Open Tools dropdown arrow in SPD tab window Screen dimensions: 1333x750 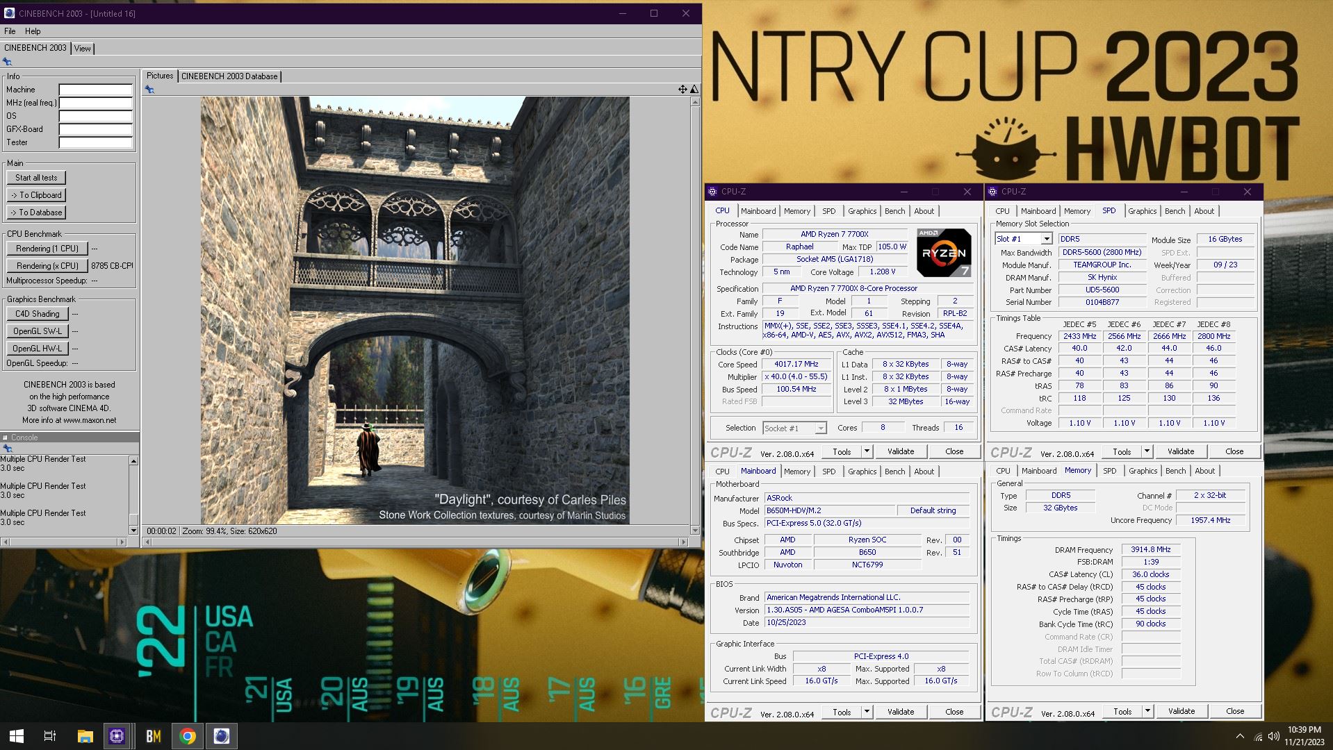1147,451
